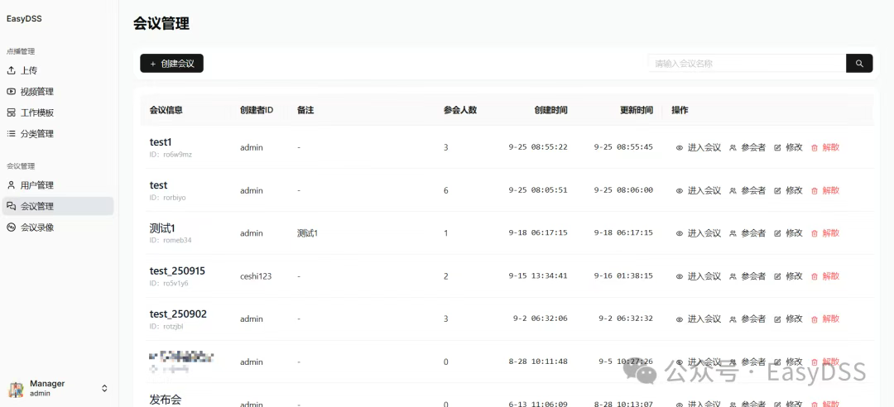
Task: Click the Manager user avatar
Action: (x=16, y=389)
